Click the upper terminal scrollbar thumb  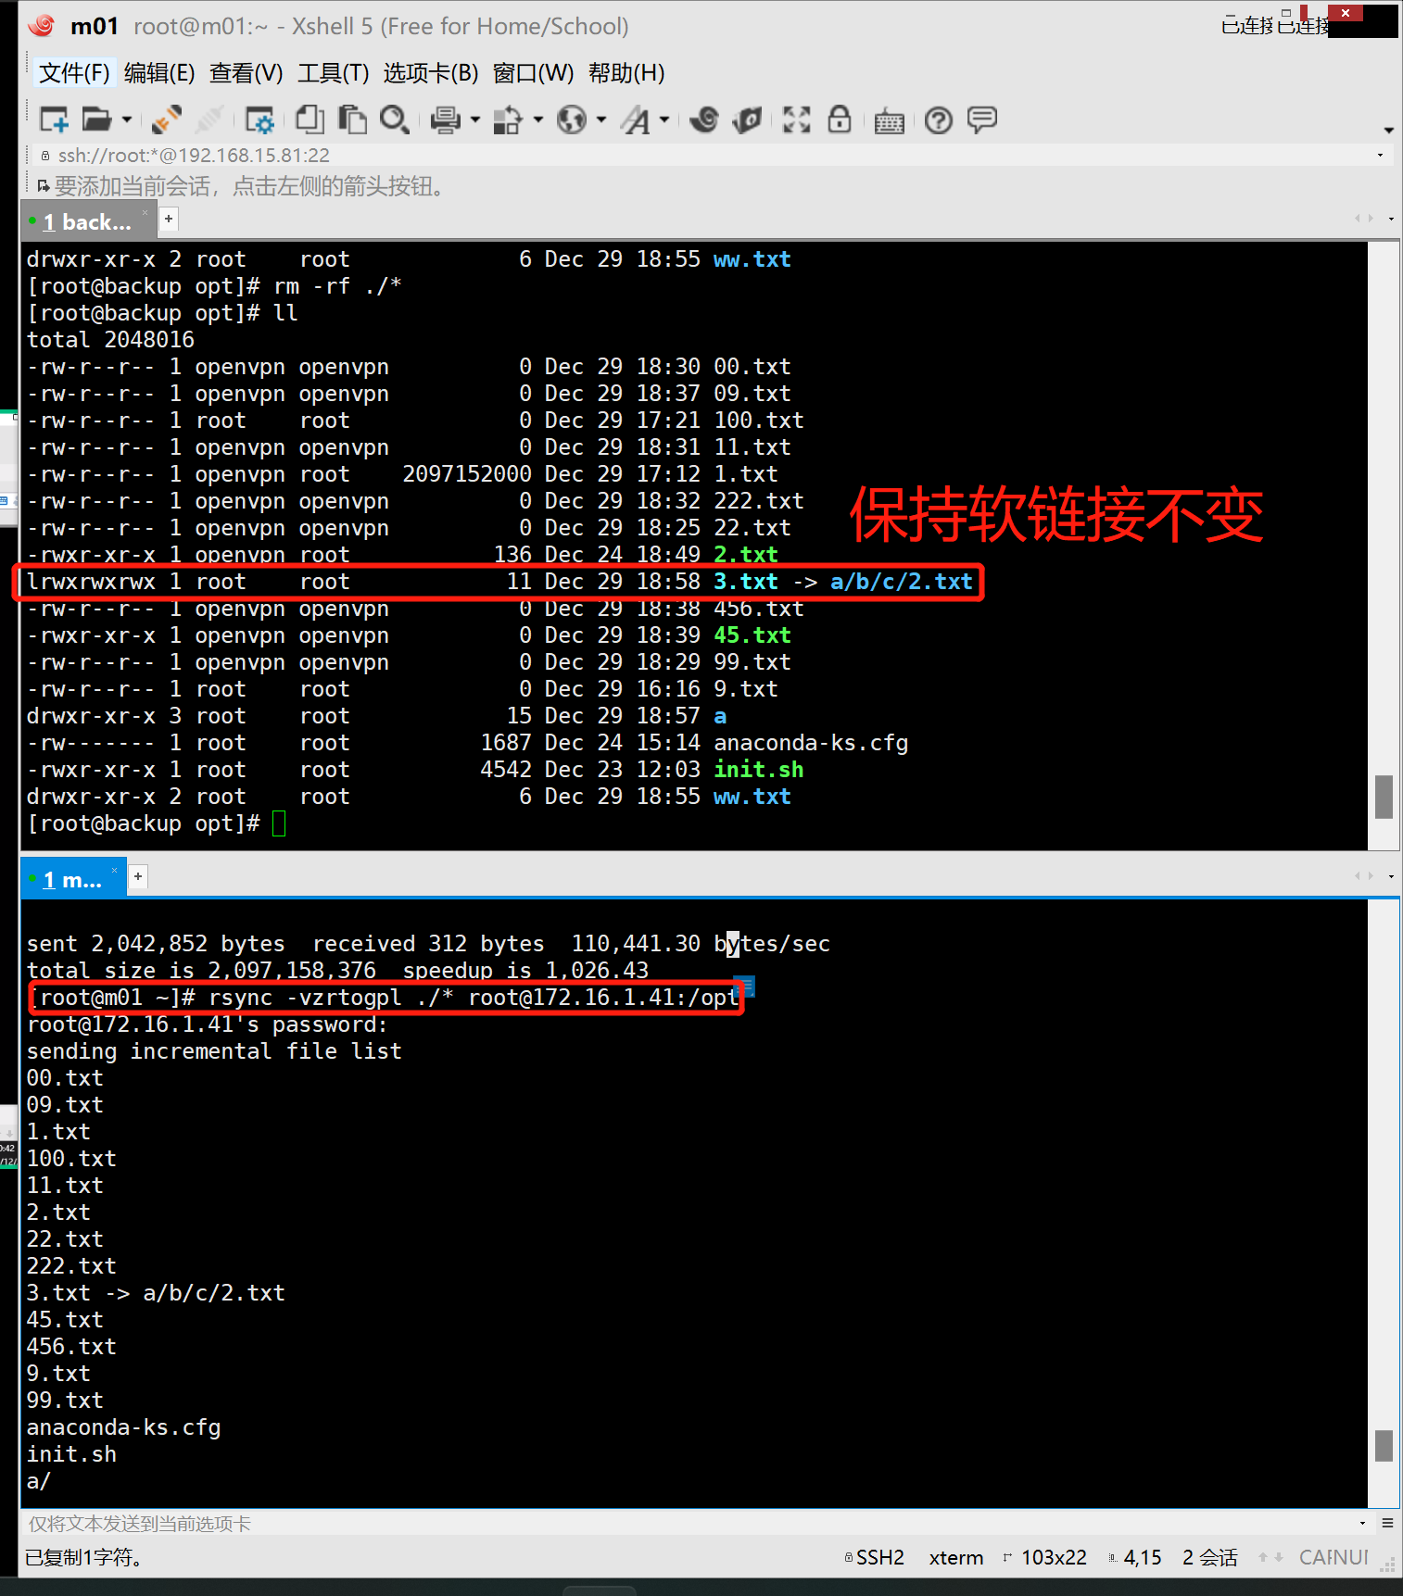[1384, 797]
